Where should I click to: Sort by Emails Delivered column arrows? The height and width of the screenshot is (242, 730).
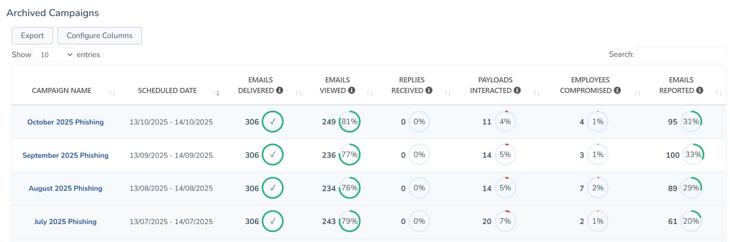pyautogui.click(x=299, y=93)
